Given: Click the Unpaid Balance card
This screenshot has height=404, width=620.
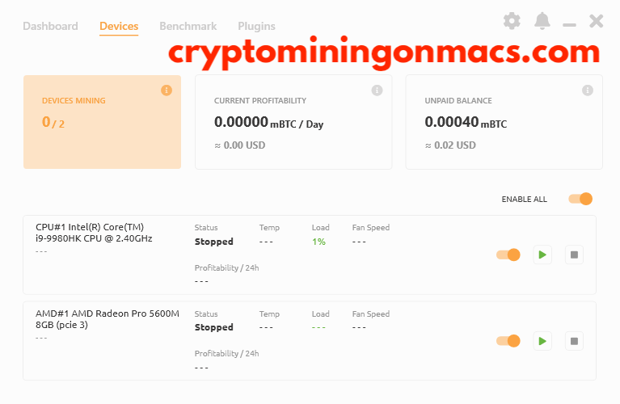Looking at the screenshot, I should point(504,122).
